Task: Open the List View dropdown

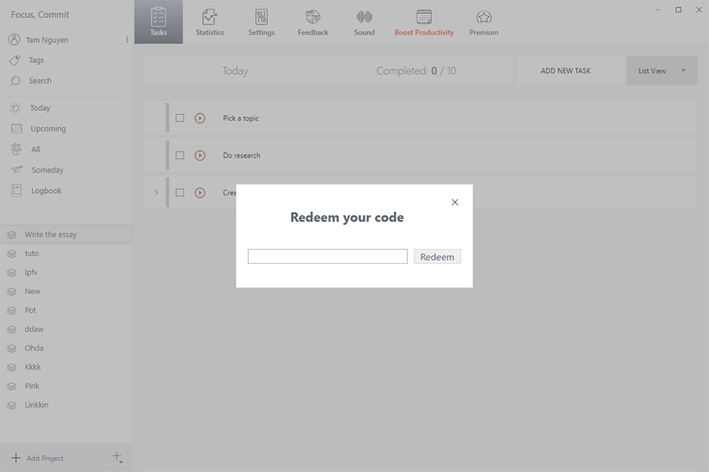Action: pyautogui.click(x=662, y=71)
